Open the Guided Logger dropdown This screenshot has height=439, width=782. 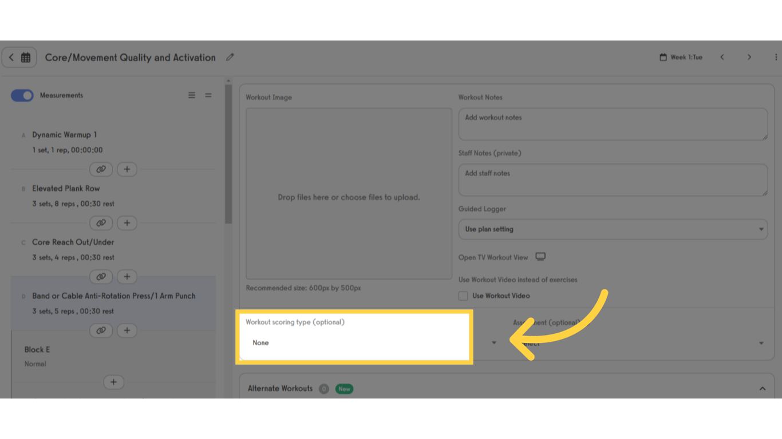click(613, 229)
